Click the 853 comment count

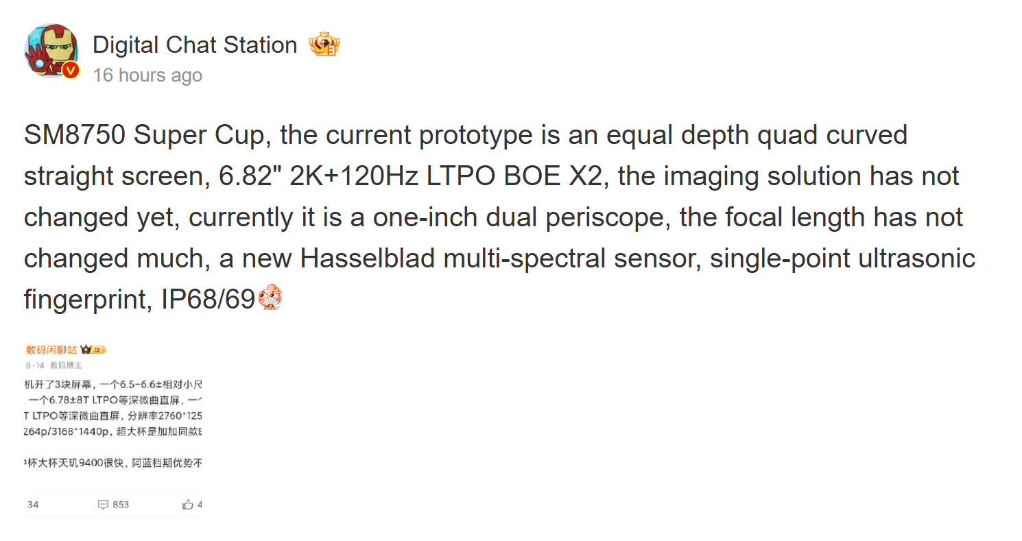pyautogui.click(x=121, y=505)
